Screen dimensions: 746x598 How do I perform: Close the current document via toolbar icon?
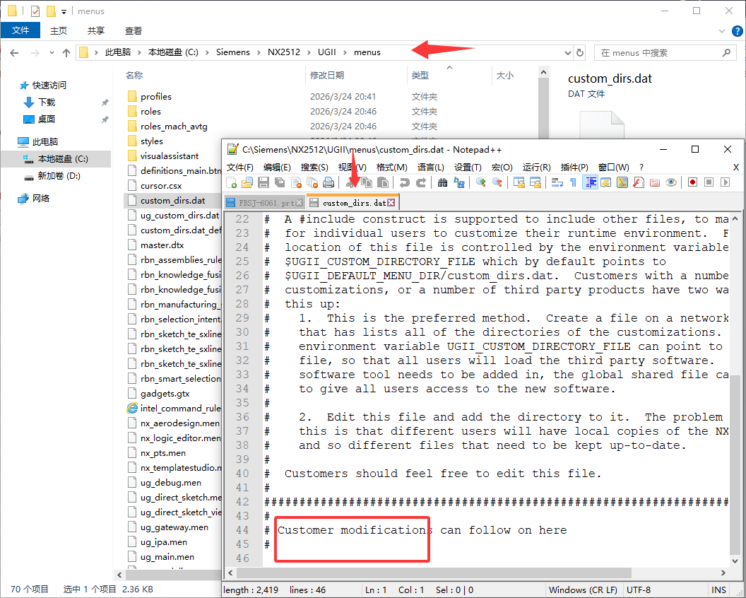coord(296,182)
